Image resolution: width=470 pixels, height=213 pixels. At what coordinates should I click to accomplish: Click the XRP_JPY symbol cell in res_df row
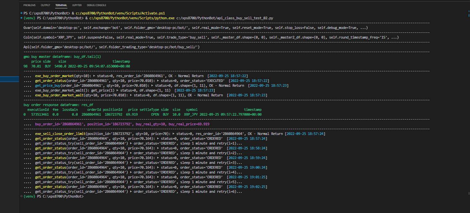(x=191, y=114)
